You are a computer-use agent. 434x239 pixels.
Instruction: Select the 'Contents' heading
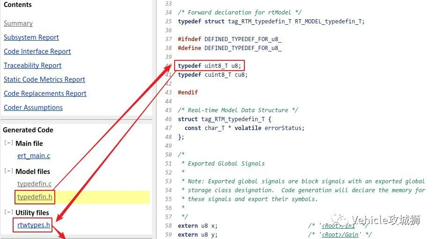click(18, 5)
